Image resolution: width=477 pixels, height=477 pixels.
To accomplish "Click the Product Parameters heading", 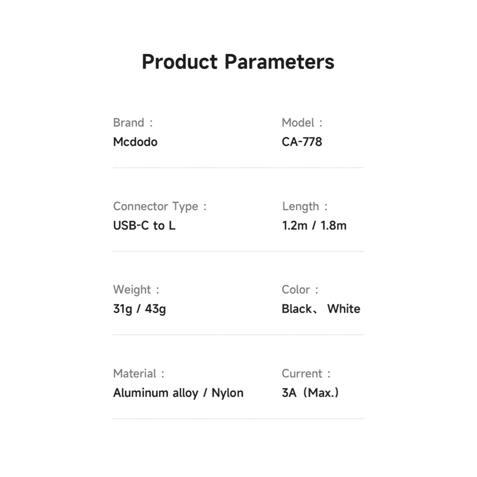I will click(x=238, y=62).
